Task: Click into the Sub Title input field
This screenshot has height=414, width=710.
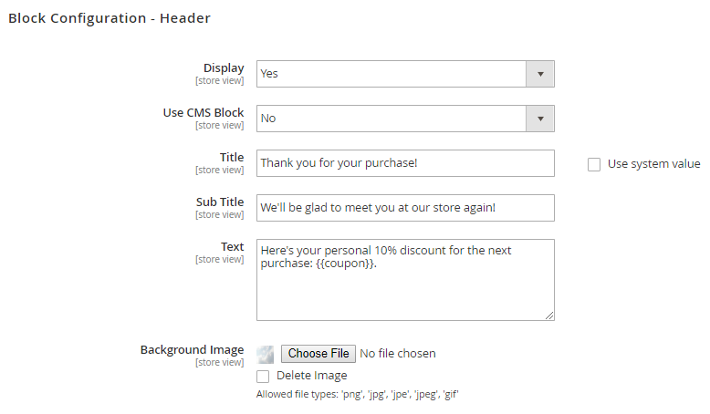Action: click(x=405, y=208)
